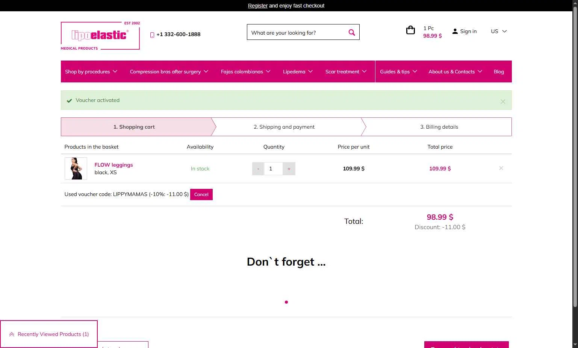Open the shopping bag cart icon
The width and height of the screenshot is (578, 348).
[x=410, y=30]
